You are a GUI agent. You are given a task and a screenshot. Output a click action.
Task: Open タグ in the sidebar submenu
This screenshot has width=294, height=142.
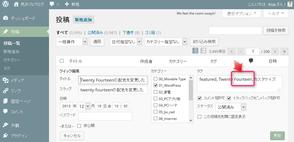pos(6,68)
